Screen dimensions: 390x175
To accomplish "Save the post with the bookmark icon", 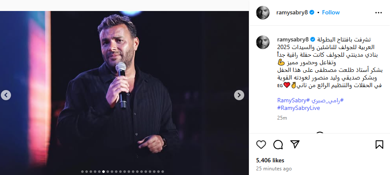I will click(379, 145).
